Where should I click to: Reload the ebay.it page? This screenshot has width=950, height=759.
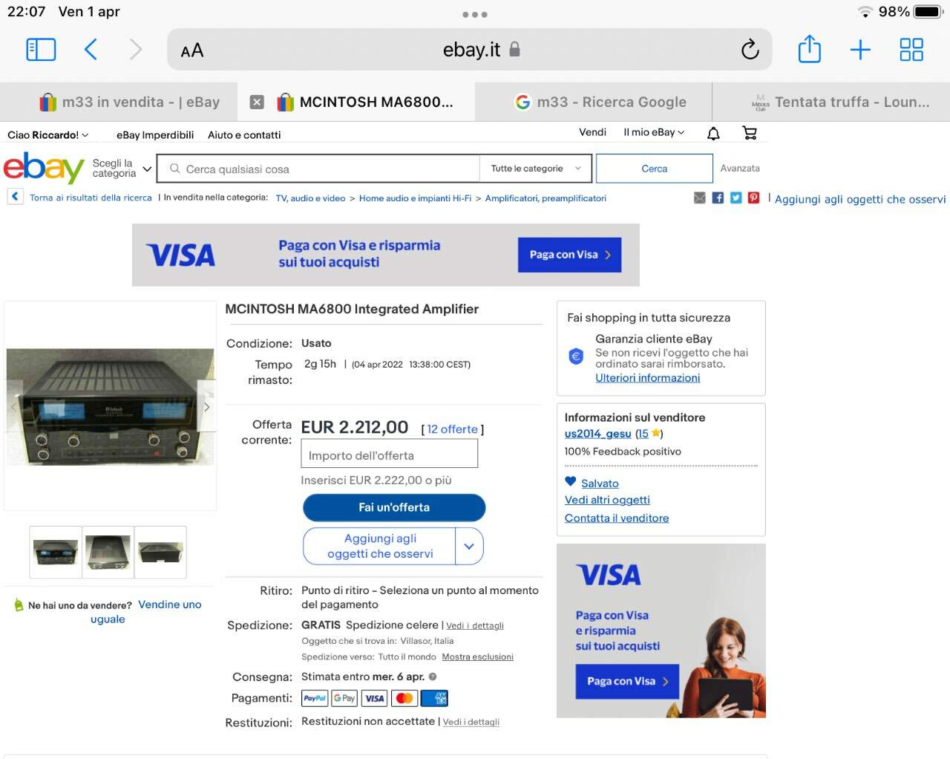click(x=750, y=50)
